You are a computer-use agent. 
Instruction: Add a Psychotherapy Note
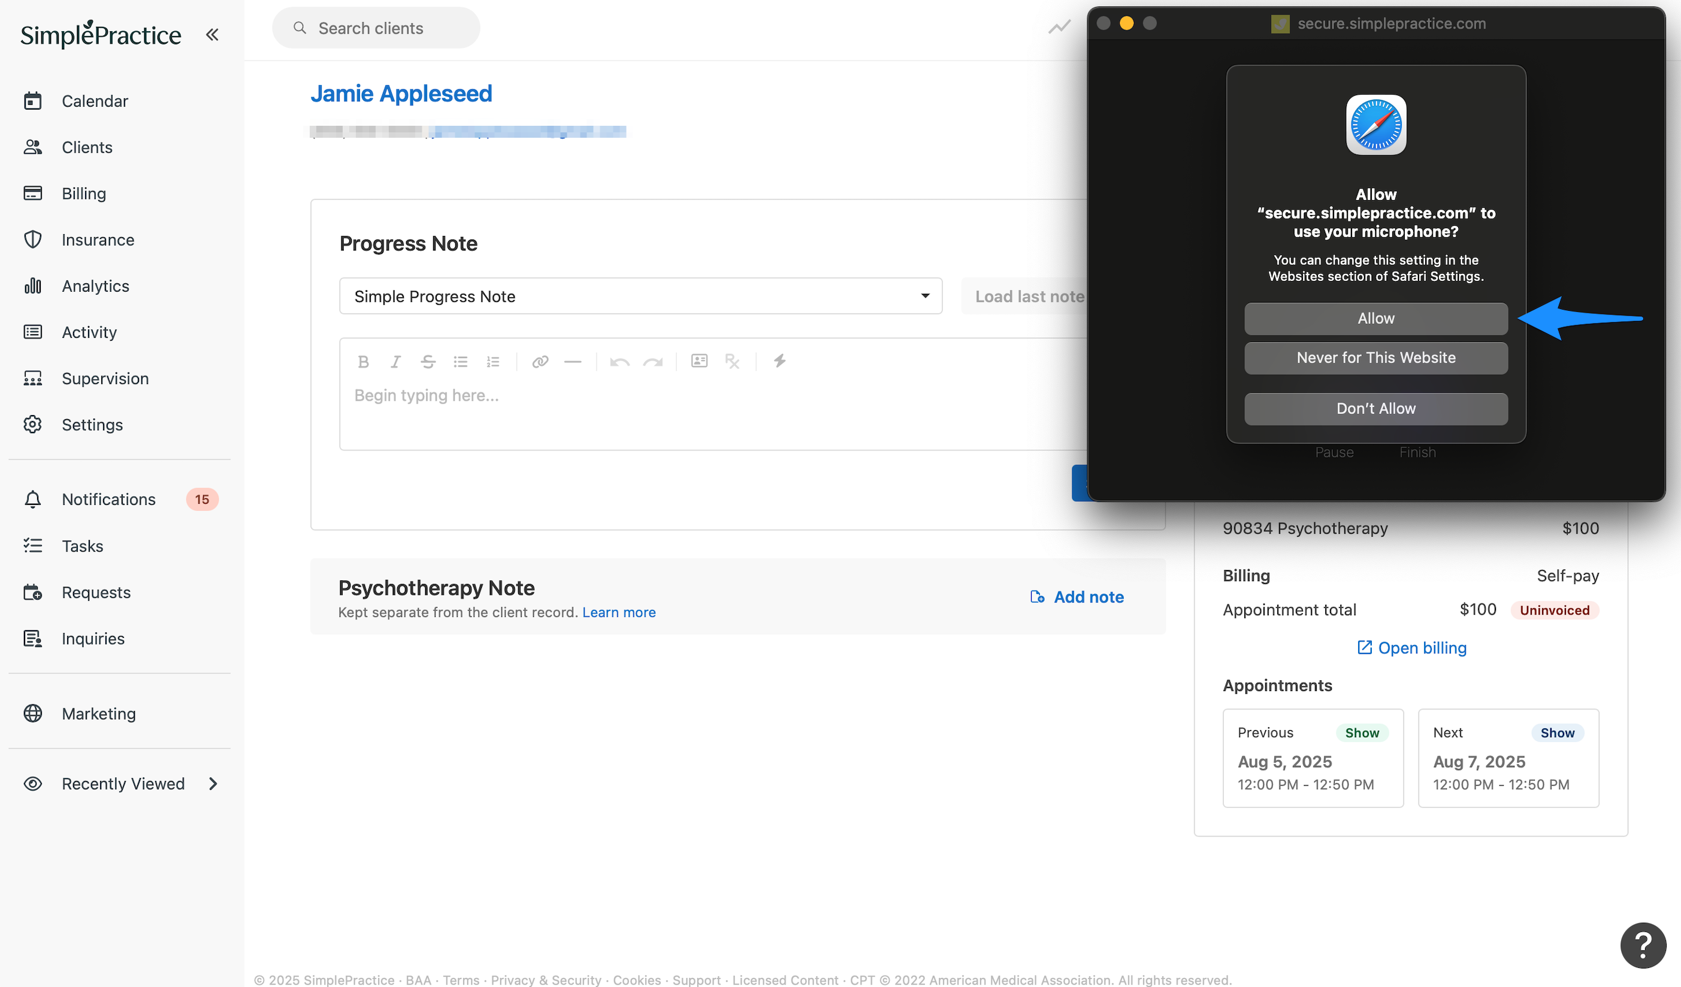1077,598
